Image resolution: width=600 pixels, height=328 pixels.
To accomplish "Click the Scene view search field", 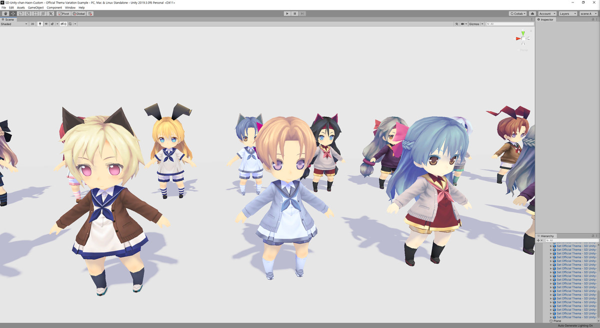I will (x=509, y=24).
